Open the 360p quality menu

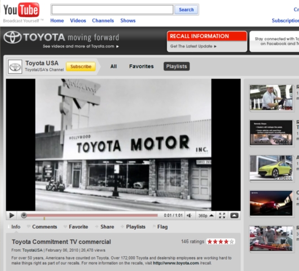206,216
